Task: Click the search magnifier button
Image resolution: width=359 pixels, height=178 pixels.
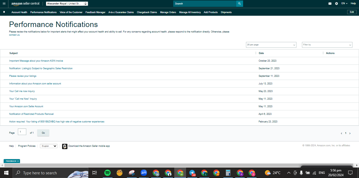Action: [x=239, y=4]
